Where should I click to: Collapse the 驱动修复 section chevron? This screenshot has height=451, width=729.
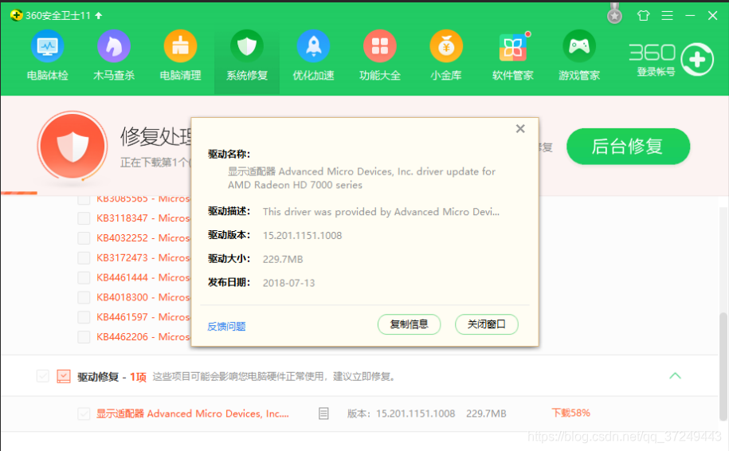pyautogui.click(x=675, y=375)
